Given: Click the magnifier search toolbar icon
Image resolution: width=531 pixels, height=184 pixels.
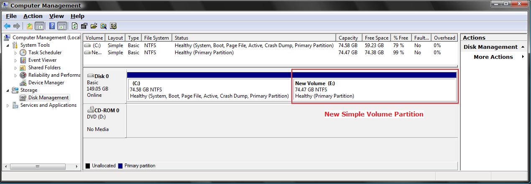Looking at the screenshot, I should pos(103,26).
